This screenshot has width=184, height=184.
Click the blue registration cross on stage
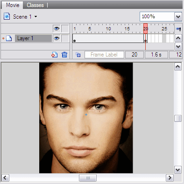tap(86, 115)
